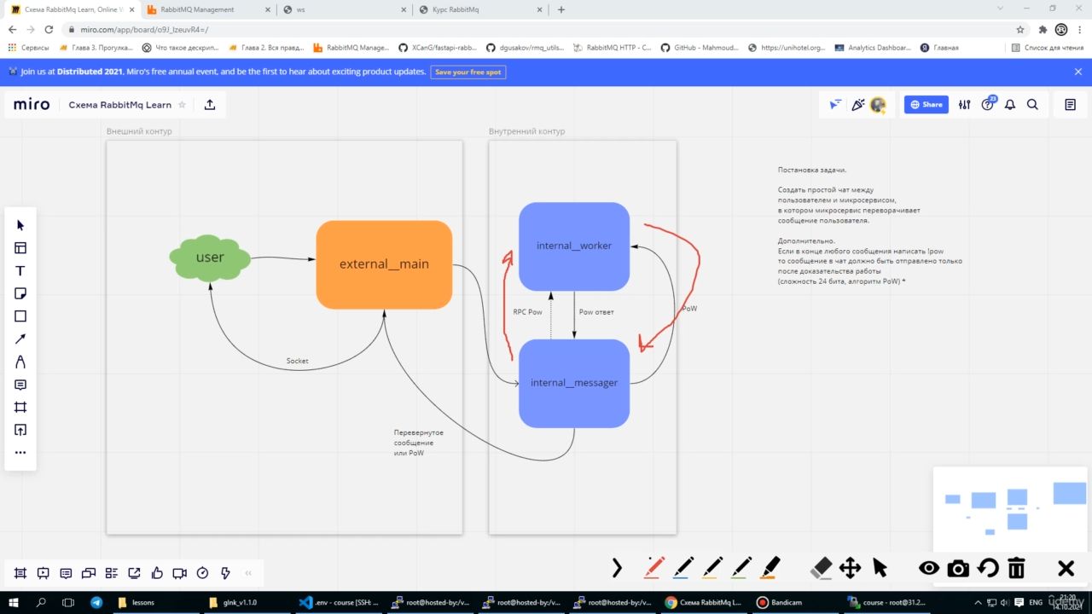Open the board export upload icon
The image size is (1092, 614).
click(210, 105)
